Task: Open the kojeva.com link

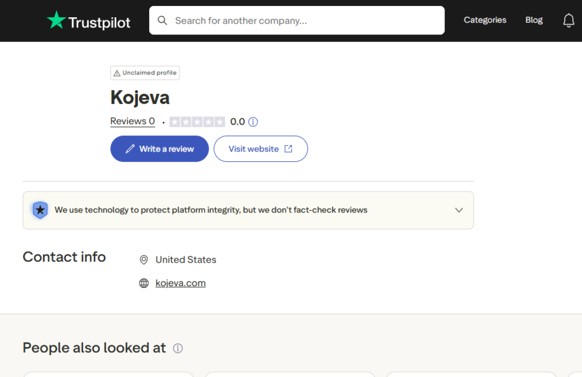Action: (x=181, y=283)
